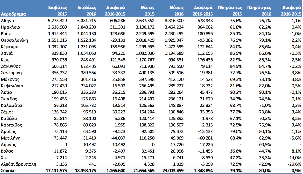Select total passengers 2016 value 18.398.175

pyautogui.click(x=86, y=171)
